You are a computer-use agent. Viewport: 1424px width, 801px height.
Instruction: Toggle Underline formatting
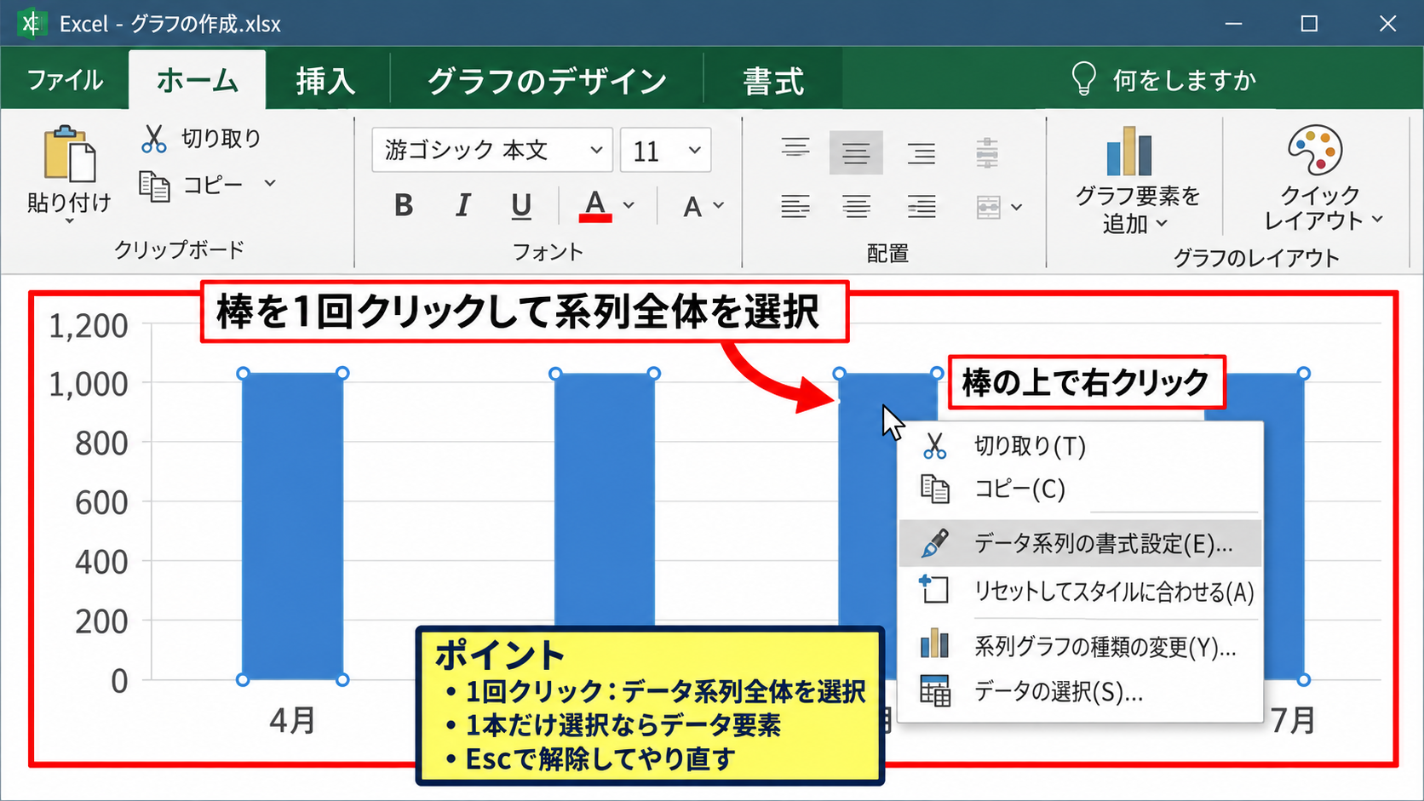click(x=521, y=205)
